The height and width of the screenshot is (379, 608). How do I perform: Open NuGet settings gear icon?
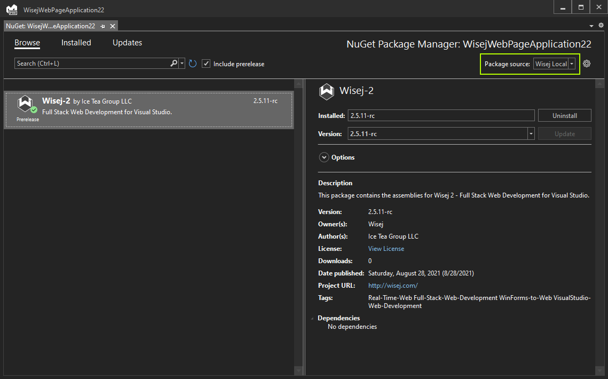tap(587, 64)
